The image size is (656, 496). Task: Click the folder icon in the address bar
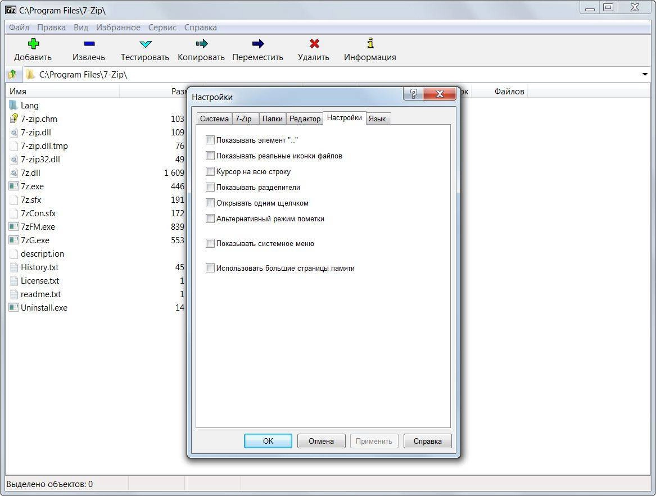30,75
